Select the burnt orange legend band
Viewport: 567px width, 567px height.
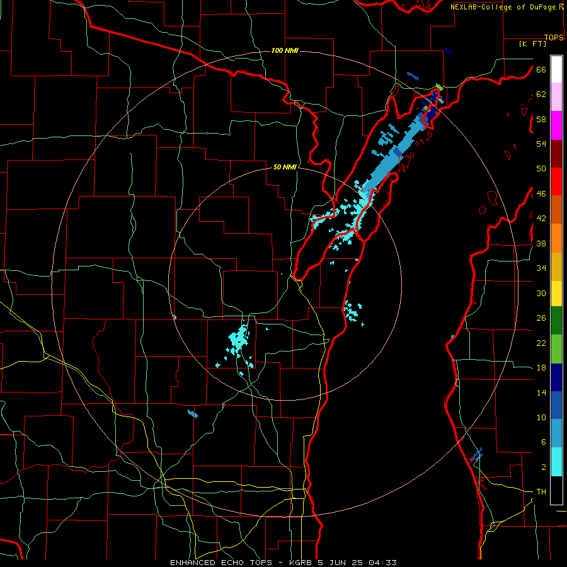(x=556, y=209)
